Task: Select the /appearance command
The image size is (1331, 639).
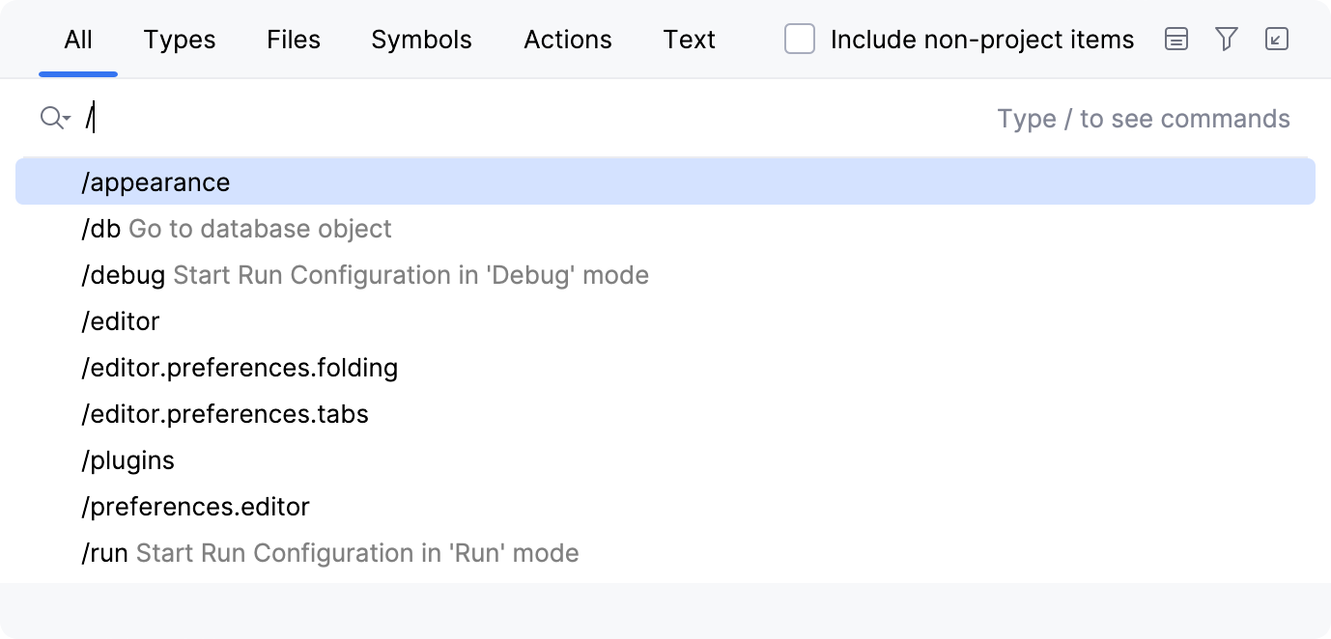Action: (x=156, y=181)
